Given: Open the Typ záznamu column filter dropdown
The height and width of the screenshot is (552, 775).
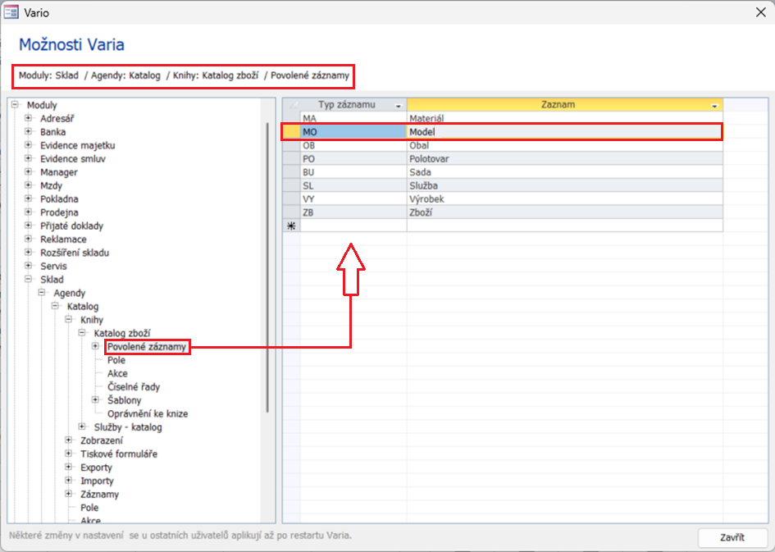Looking at the screenshot, I should click(x=399, y=106).
